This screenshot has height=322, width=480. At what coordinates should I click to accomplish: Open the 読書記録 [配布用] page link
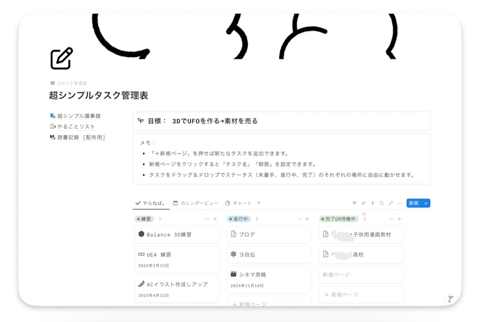[x=78, y=137]
